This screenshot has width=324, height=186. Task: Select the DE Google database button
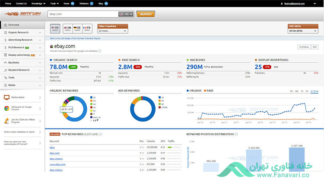pos(77,29)
